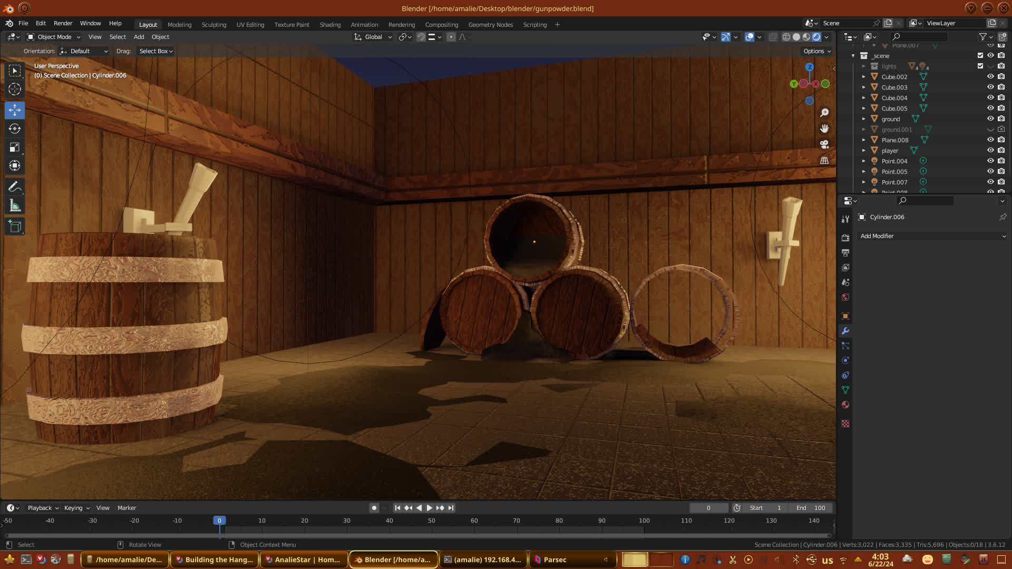Click the End frame field
The width and height of the screenshot is (1012, 569).
coord(811,508)
